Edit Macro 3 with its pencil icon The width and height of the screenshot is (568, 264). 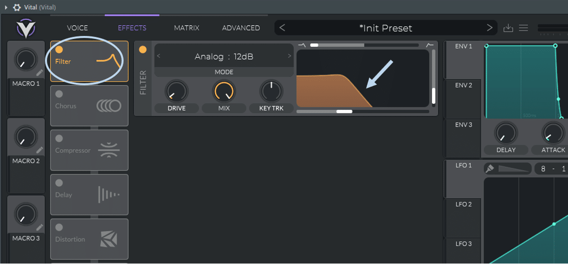[x=40, y=227]
